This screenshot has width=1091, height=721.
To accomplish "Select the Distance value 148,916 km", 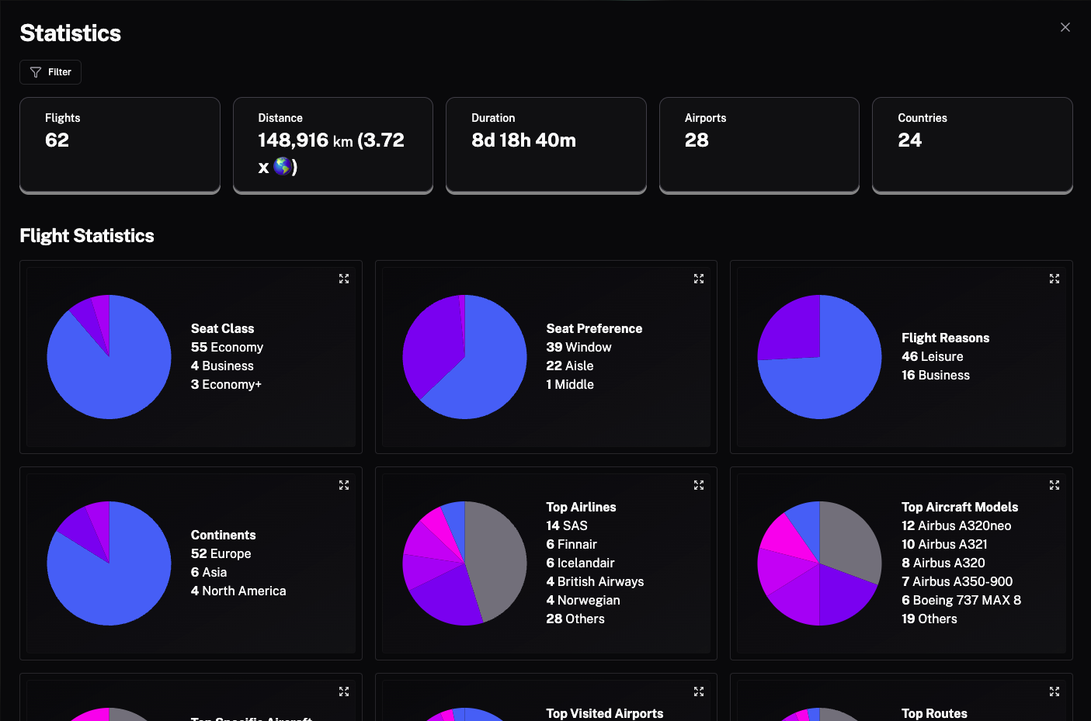I will click(306, 140).
